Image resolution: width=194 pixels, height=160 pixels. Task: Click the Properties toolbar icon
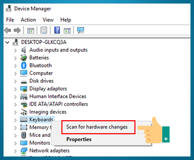[x=44, y=30]
